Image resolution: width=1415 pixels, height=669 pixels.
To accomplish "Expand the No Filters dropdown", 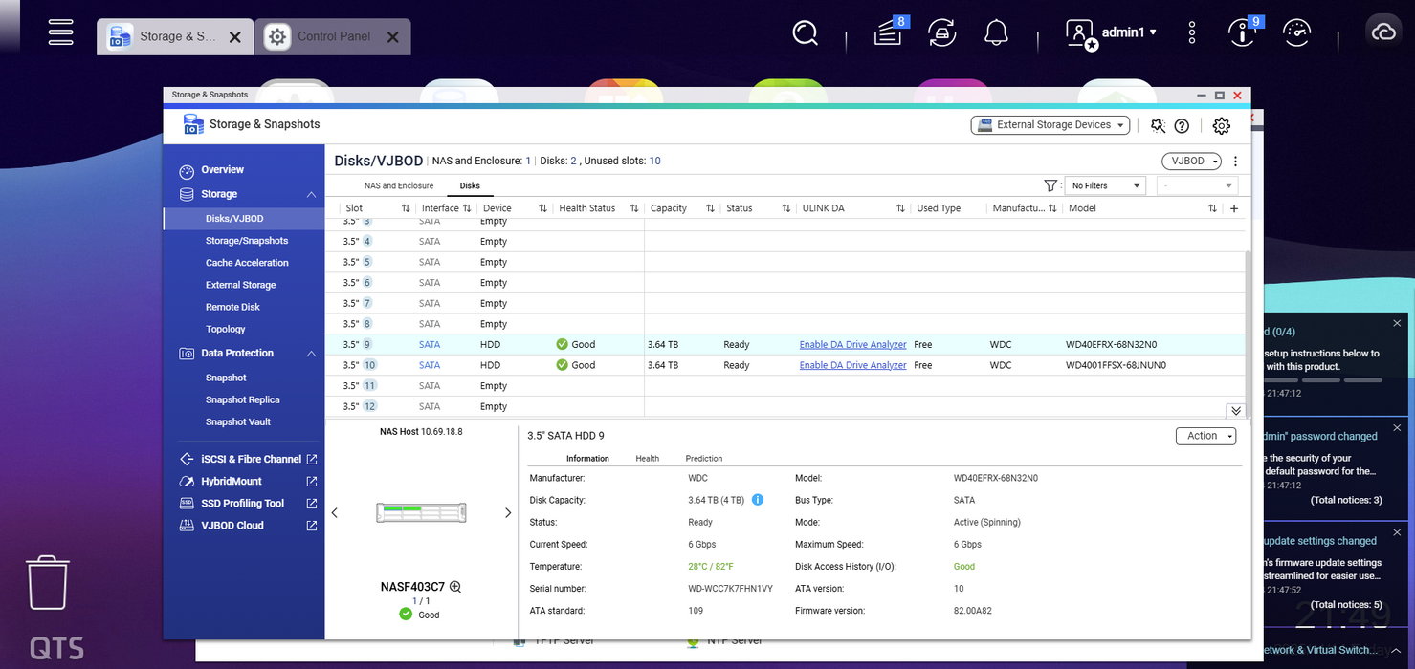I will coord(1105,186).
